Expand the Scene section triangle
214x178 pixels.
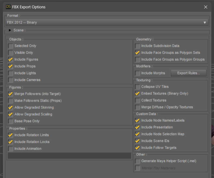(x=10, y=30)
